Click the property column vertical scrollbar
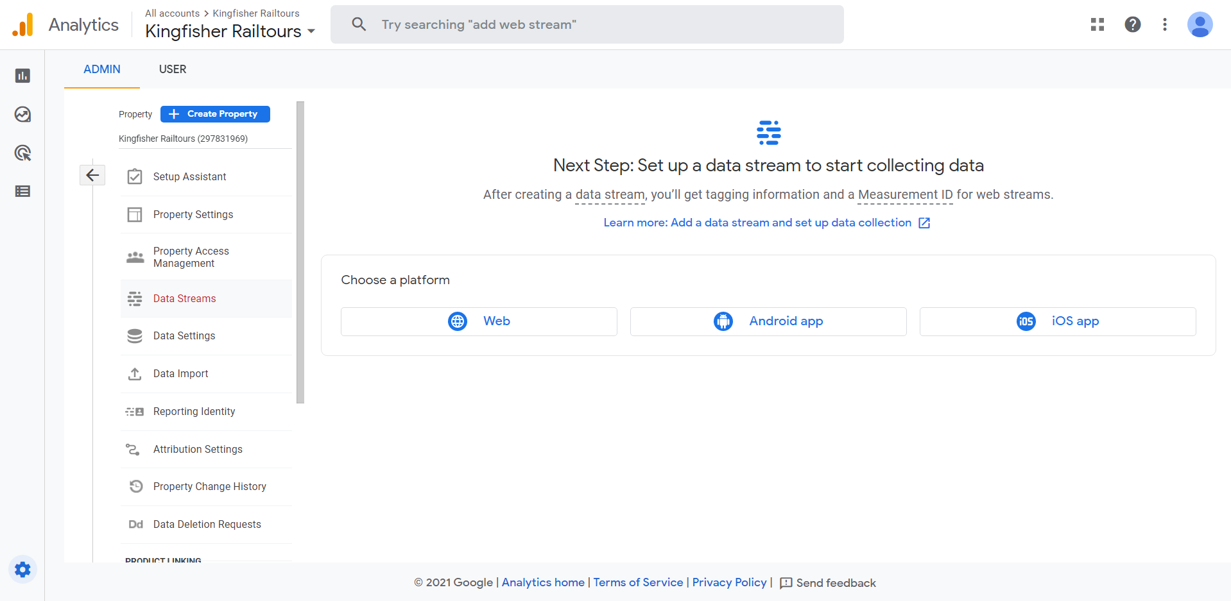The image size is (1231, 601). (x=300, y=252)
